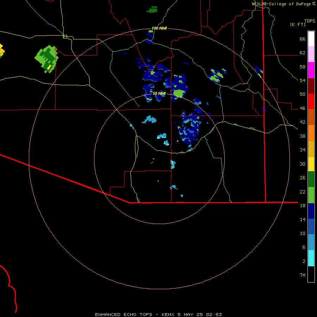The height and width of the screenshot is (317, 317).
Task: Click the "NEXLAB-College of DuPage" text
Action: (x=282, y=4)
